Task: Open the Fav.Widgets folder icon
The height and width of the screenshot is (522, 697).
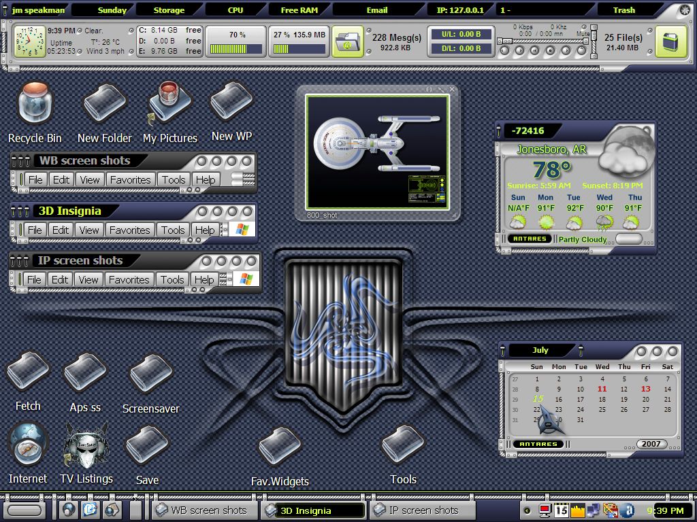Action: point(280,447)
